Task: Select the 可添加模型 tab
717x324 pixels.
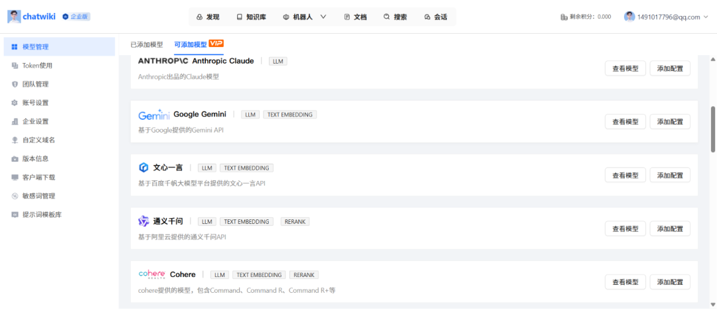Action: coord(191,44)
